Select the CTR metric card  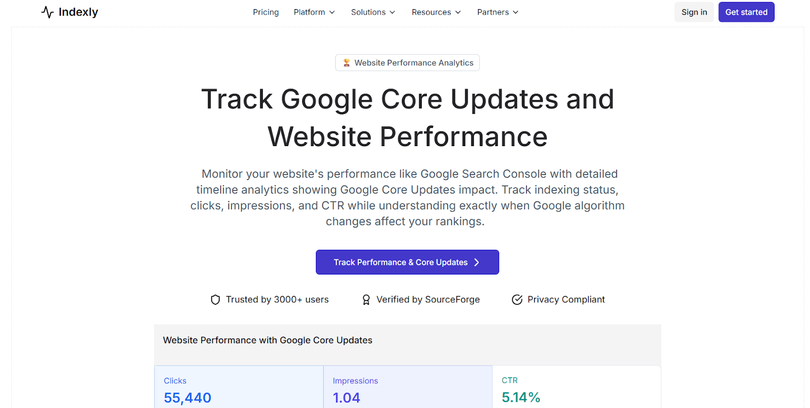(x=576, y=388)
